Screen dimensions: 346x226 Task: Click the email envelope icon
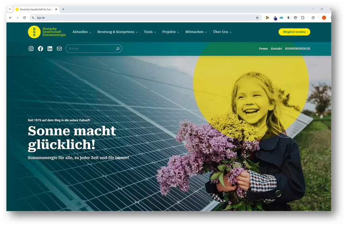point(59,48)
